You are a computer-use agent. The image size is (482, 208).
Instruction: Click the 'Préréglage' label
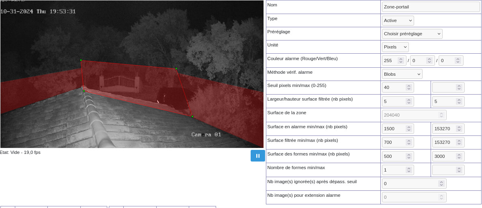278,32
